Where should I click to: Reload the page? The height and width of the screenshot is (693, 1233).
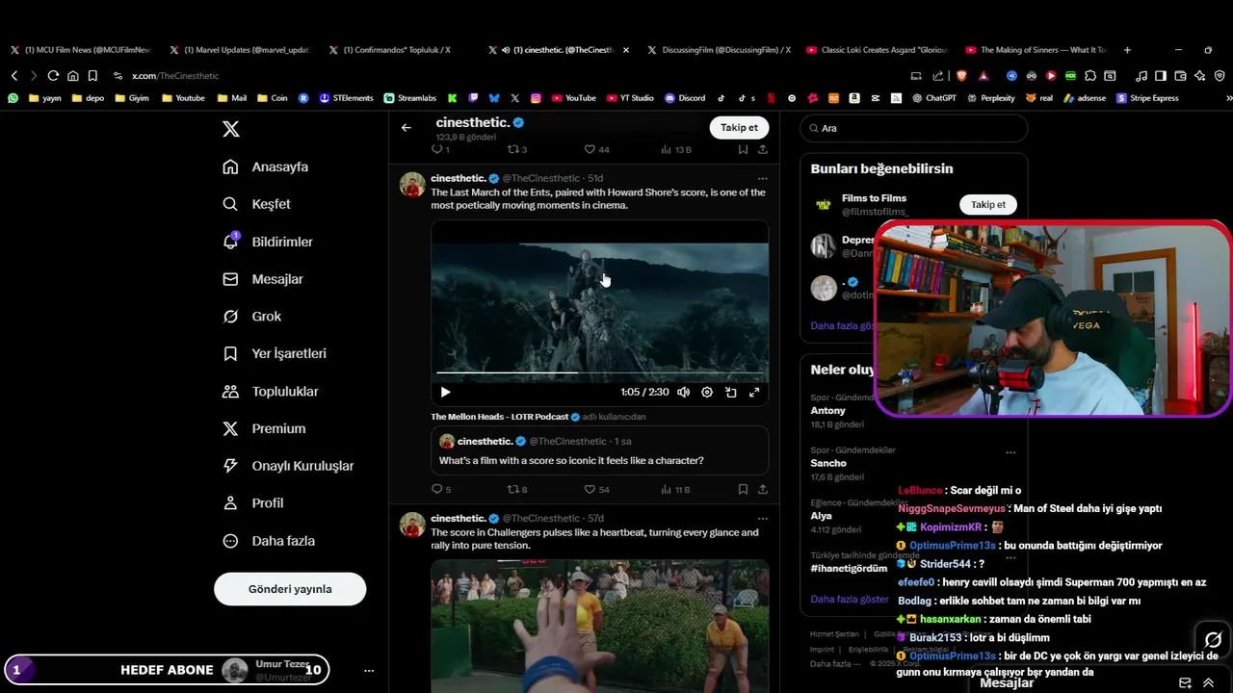53,76
